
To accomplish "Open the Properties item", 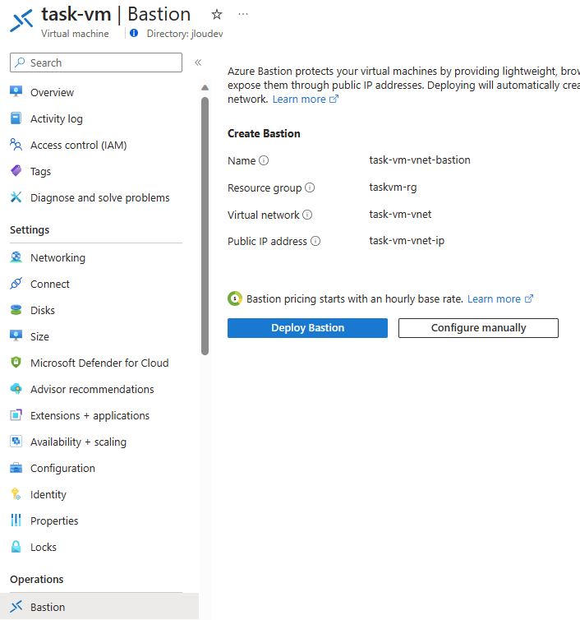I will pos(54,521).
